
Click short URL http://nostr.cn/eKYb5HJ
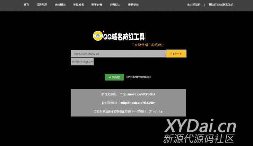[138, 94]
